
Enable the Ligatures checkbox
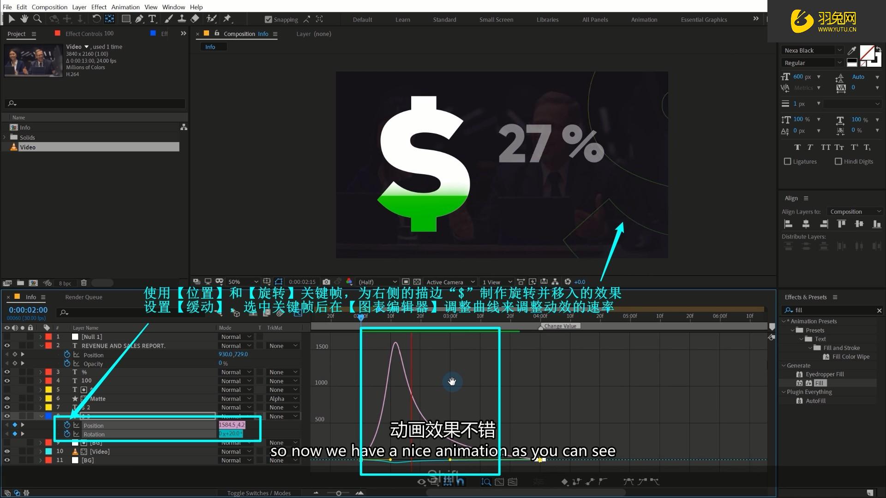[788, 161]
